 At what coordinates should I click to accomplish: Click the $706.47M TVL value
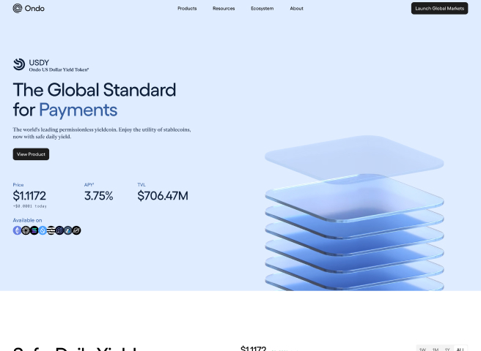point(163,196)
